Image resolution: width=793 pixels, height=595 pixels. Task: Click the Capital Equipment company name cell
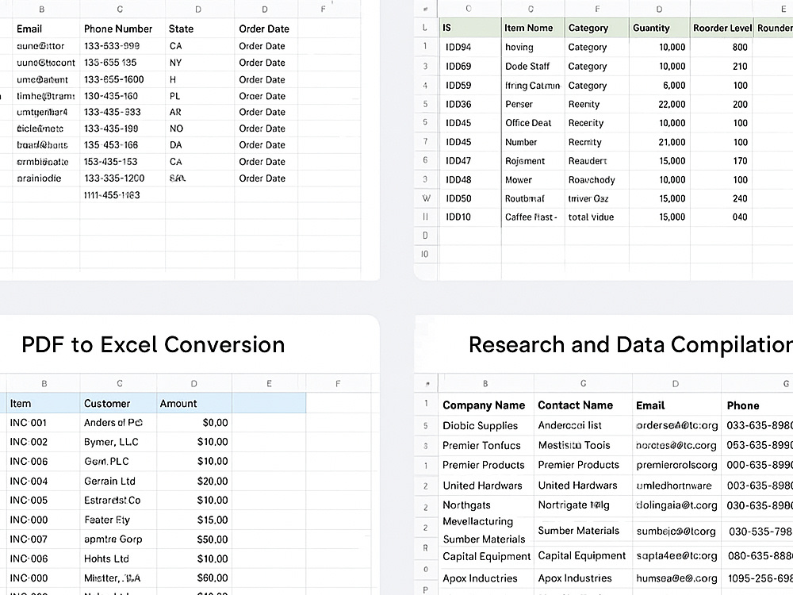click(486, 557)
